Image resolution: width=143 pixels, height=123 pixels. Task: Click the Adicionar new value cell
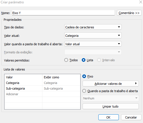[23, 94]
